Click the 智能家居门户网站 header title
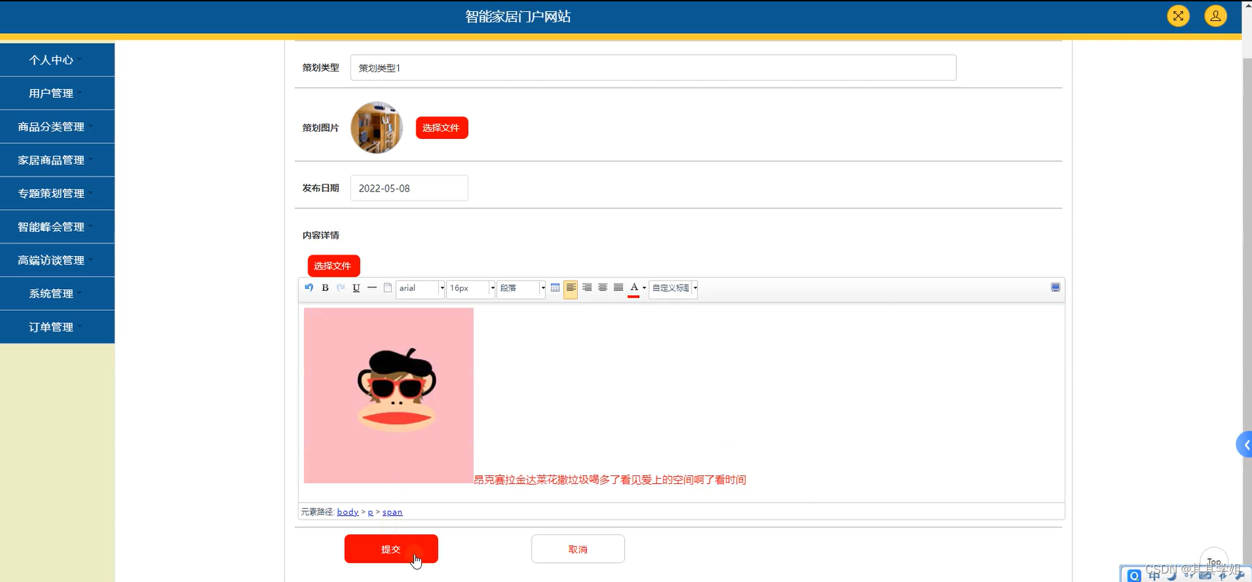 click(x=518, y=16)
